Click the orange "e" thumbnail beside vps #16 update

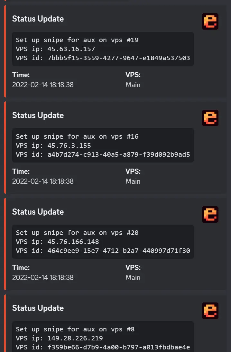[210, 118]
